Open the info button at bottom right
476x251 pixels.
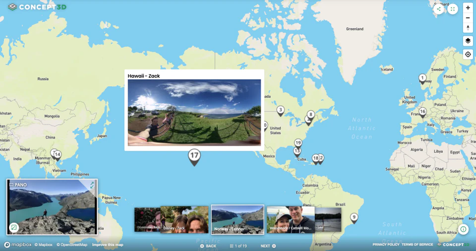463,229
